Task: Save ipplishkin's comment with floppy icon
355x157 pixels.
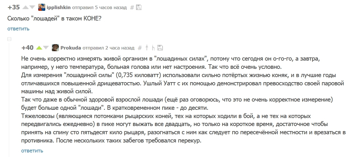Action: [139, 8]
